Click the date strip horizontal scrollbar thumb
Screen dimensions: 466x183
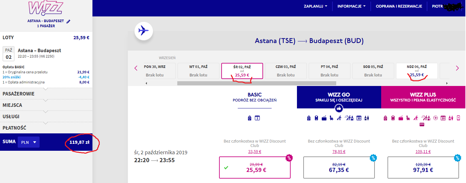point(256,83)
